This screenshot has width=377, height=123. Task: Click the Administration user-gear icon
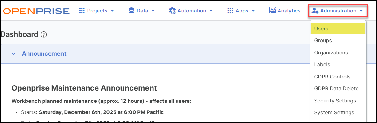pos(315,11)
